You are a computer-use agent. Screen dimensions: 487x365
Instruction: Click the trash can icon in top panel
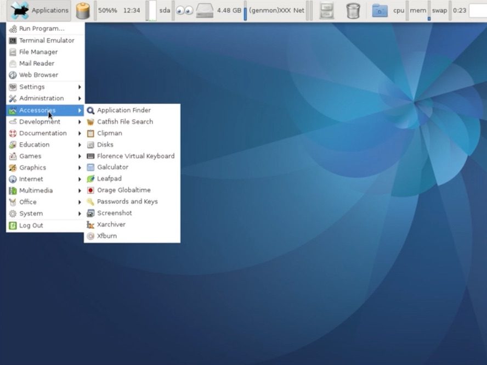[x=353, y=11]
